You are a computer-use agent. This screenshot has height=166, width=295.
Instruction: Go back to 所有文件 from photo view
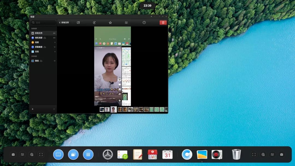(64, 23)
